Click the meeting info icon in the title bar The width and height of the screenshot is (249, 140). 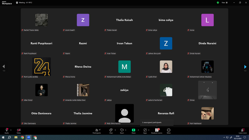click(17, 3)
